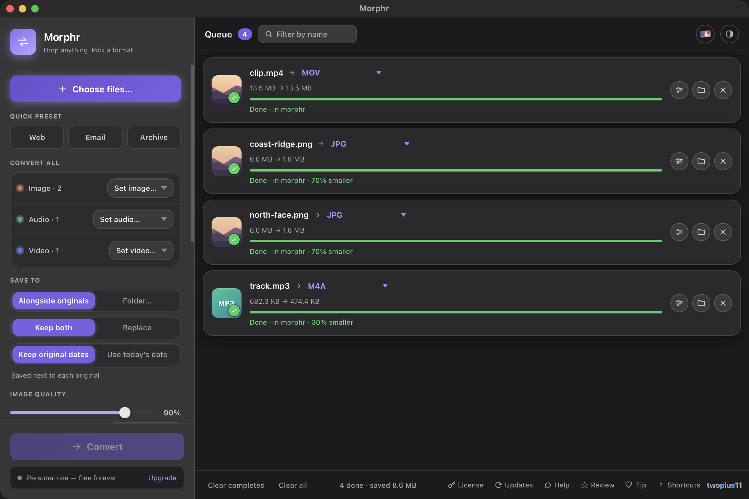
Task: Toggle light/dark theme icon
Action: [729, 34]
